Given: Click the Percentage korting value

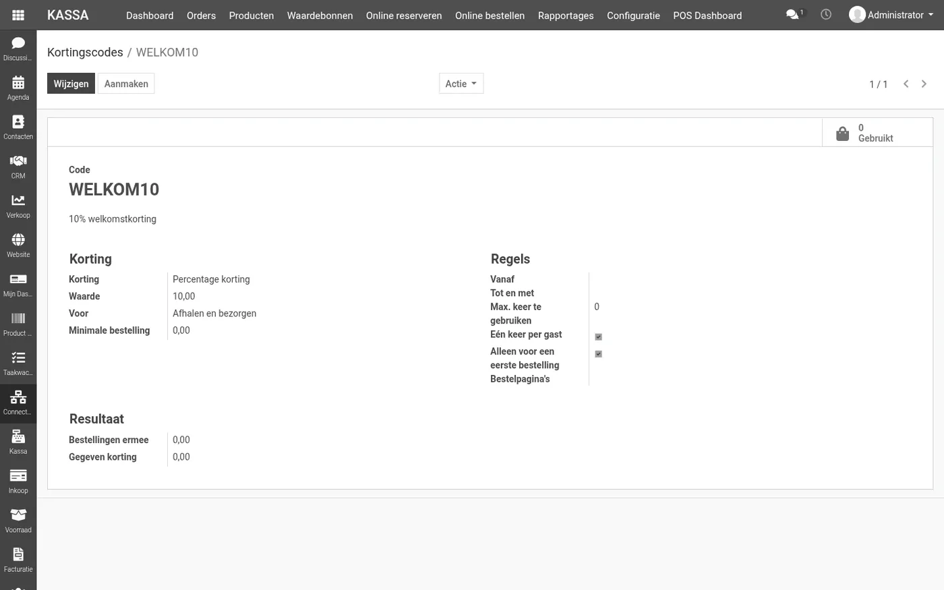Looking at the screenshot, I should (211, 279).
